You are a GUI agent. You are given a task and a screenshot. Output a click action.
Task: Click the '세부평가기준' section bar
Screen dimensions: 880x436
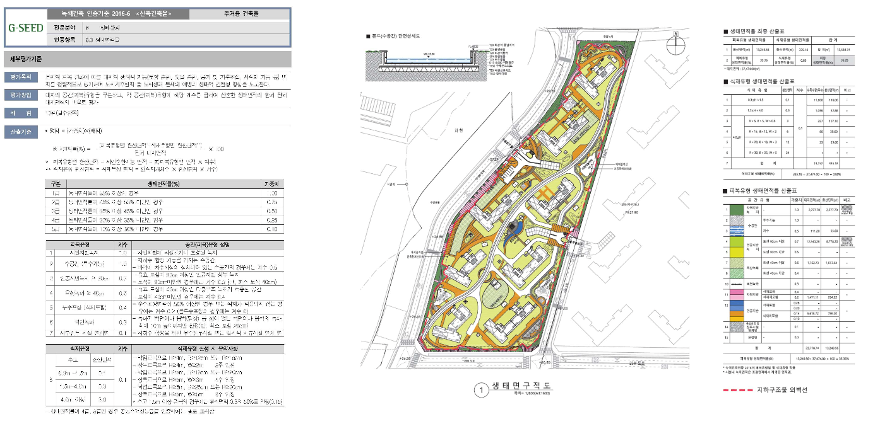(148, 59)
